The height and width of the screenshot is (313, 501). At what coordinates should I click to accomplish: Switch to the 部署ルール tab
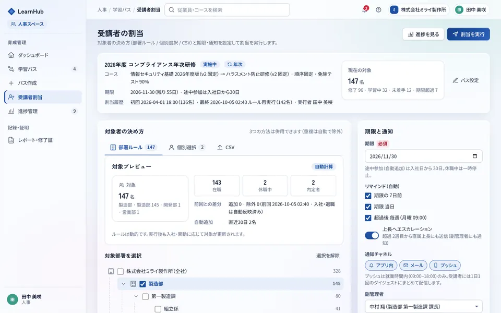point(133,147)
